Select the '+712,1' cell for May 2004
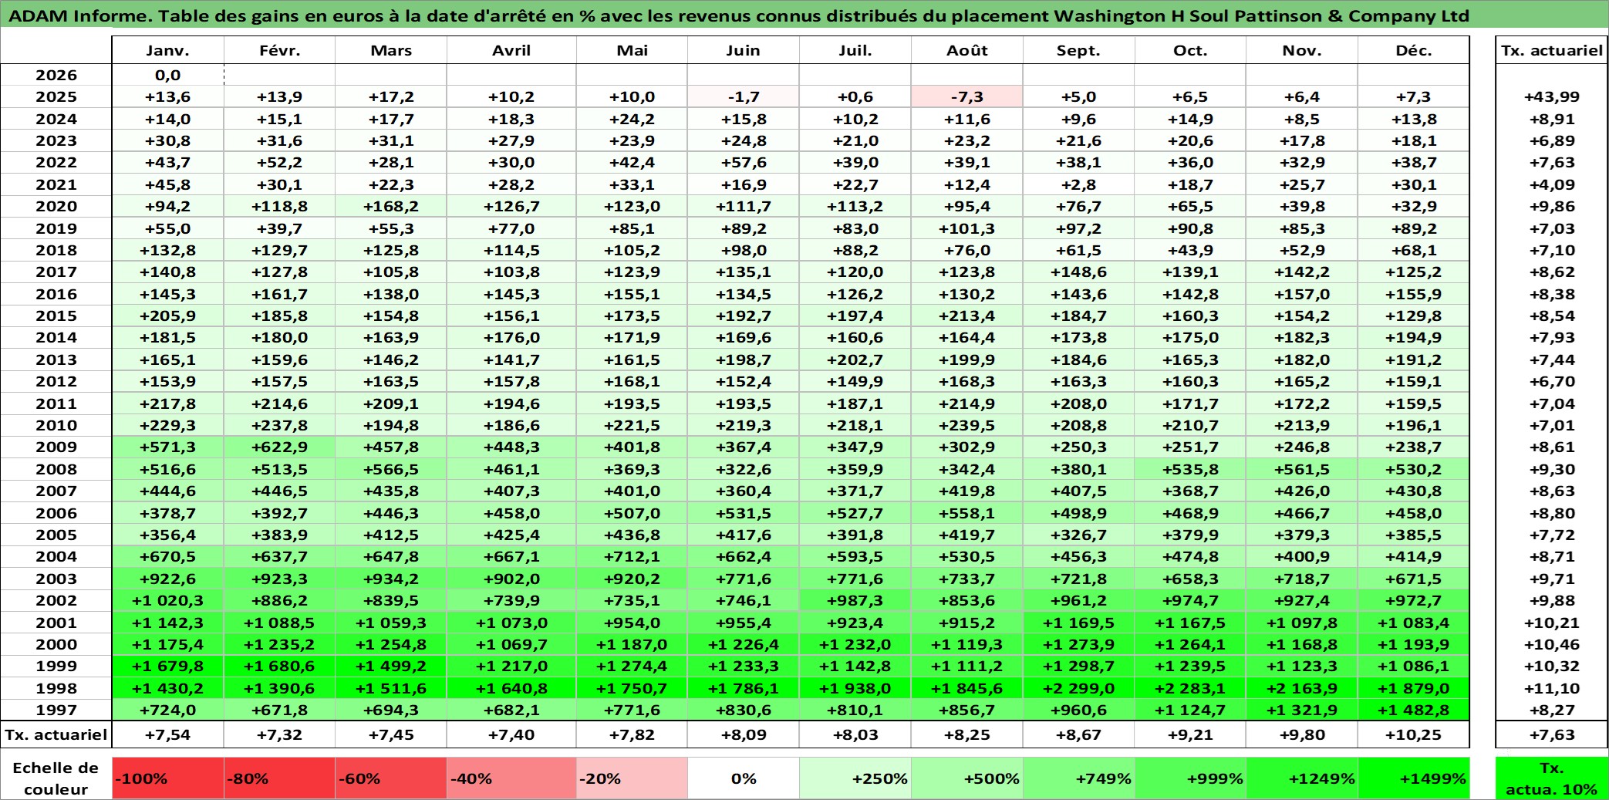 coord(632,556)
